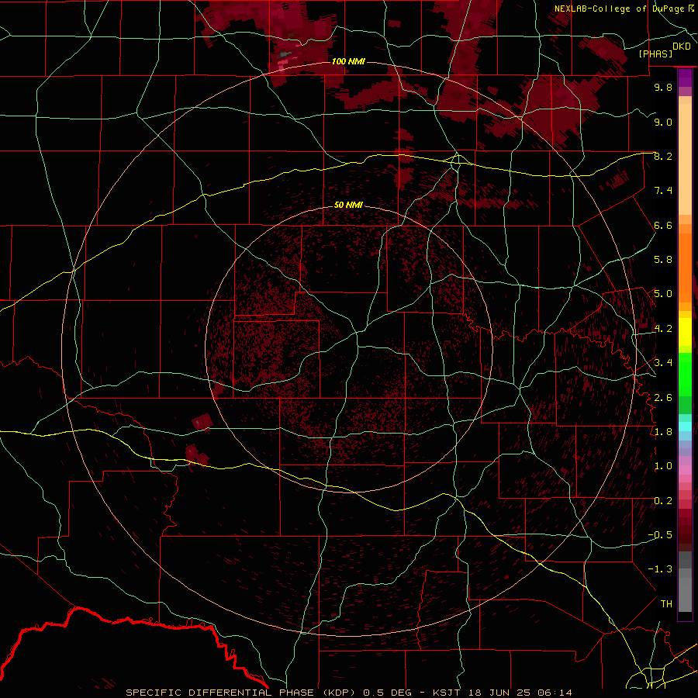Click the TH label on the scale
This screenshot has width=698, height=698.
click(666, 604)
